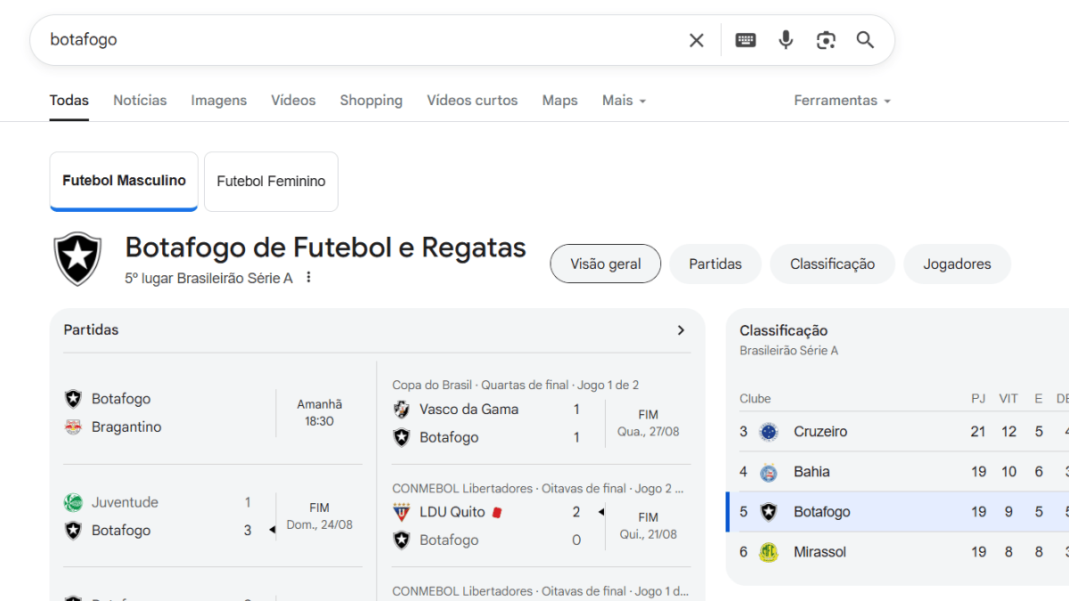Screen dimensions: 1069x601
Task: Open the Ferramentas dropdown
Action: tap(842, 101)
